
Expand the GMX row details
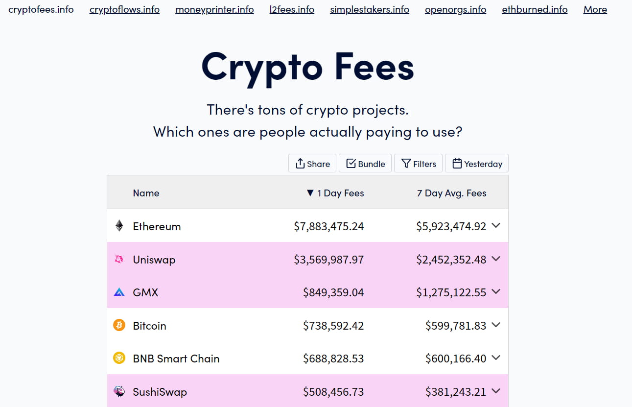coord(496,291)
